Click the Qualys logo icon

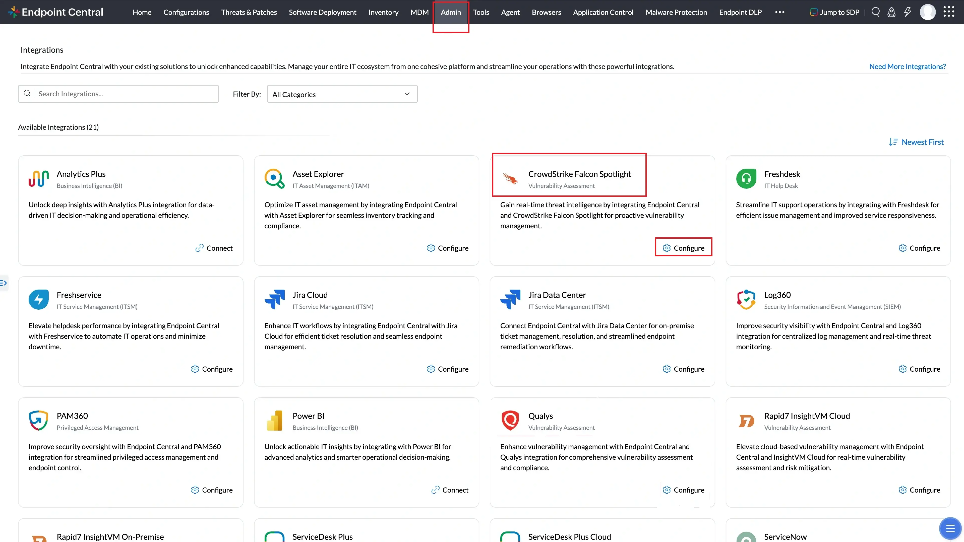pyautogui.click(x=510, y=420)
